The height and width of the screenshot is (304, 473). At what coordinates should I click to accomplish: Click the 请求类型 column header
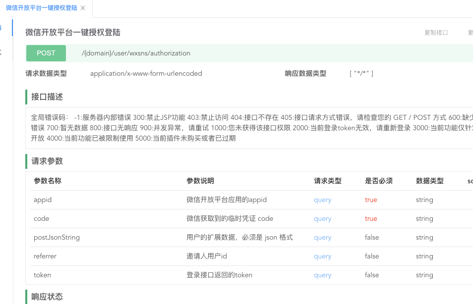[328, 181]
